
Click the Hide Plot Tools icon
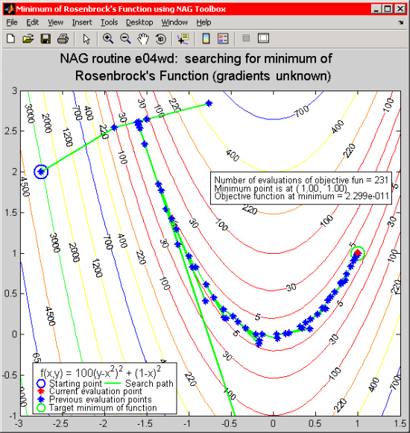[x=246, y=38]
